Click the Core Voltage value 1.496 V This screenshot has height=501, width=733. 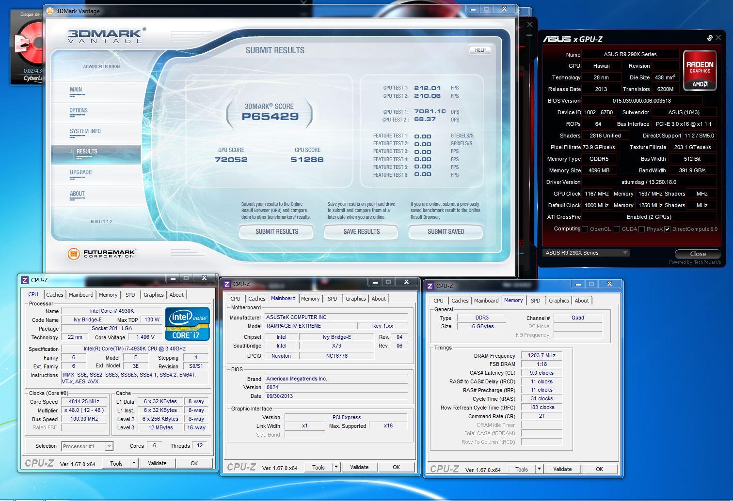[x=145, y=337]
